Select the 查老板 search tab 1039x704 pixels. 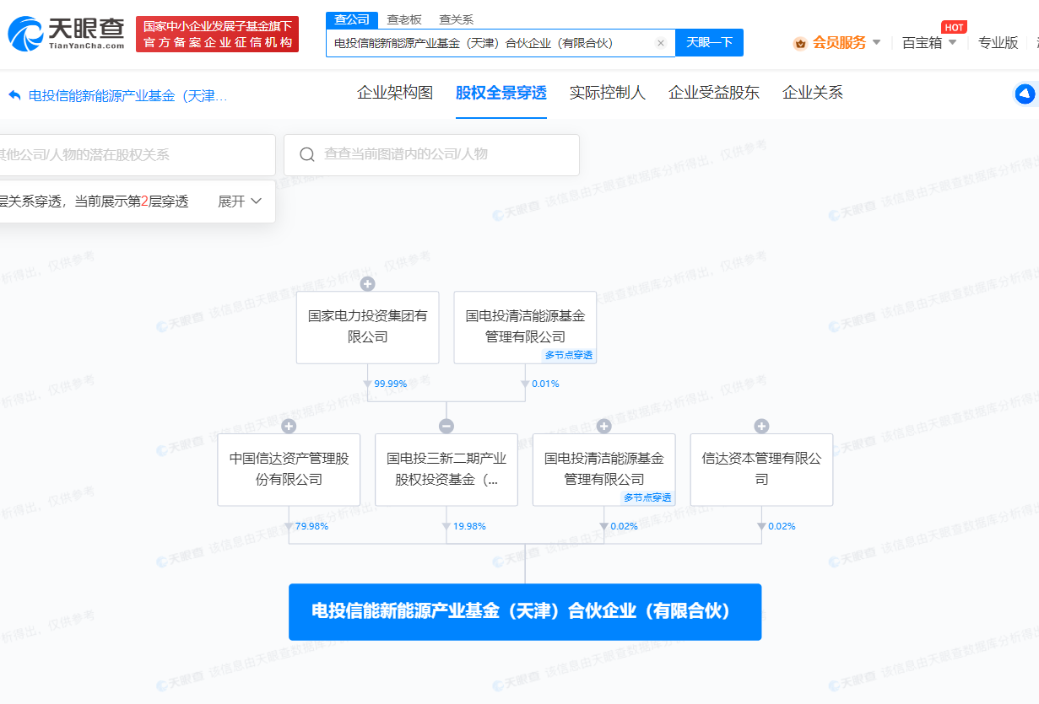tap(404, 20)
